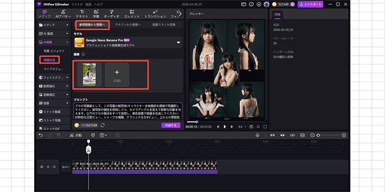Open the 3:4 aspect ratio dropdown
Viewport: 385px width, 192px height.
coord(242,127)
